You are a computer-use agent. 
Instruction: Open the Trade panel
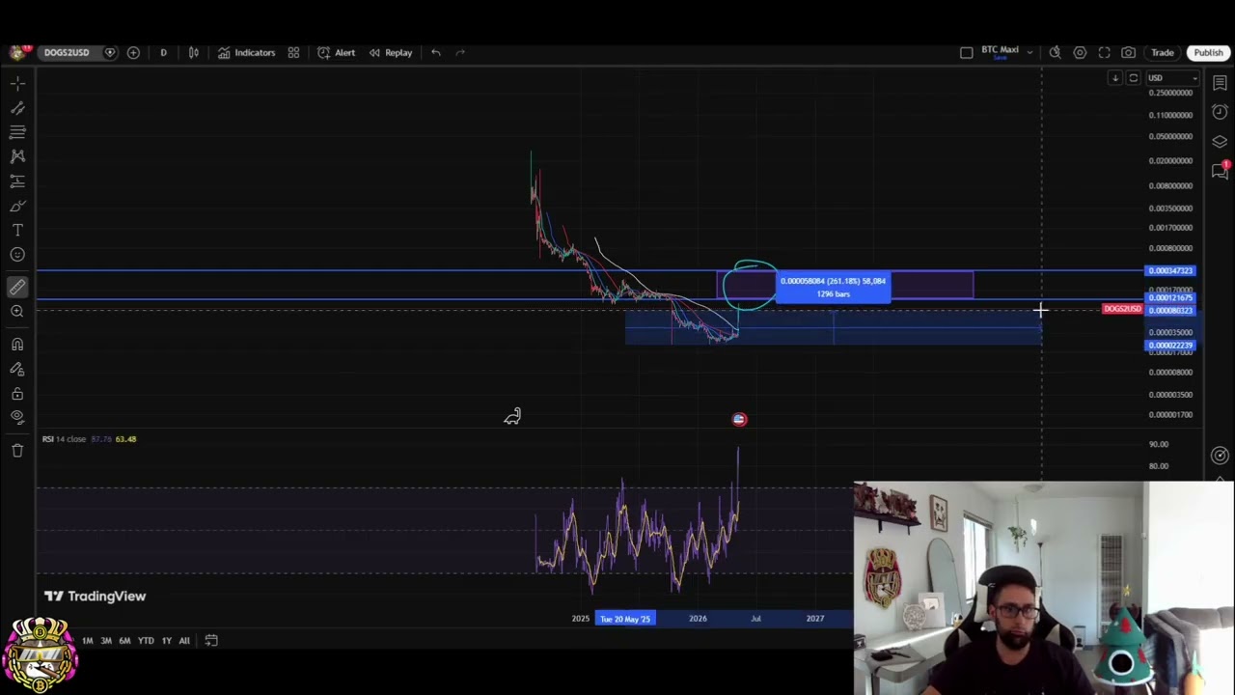1162,52
